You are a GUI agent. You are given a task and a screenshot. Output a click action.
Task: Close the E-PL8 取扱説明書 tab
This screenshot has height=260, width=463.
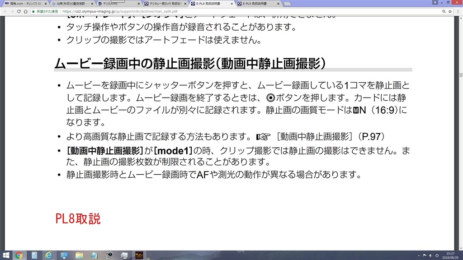tap(232, 4)
